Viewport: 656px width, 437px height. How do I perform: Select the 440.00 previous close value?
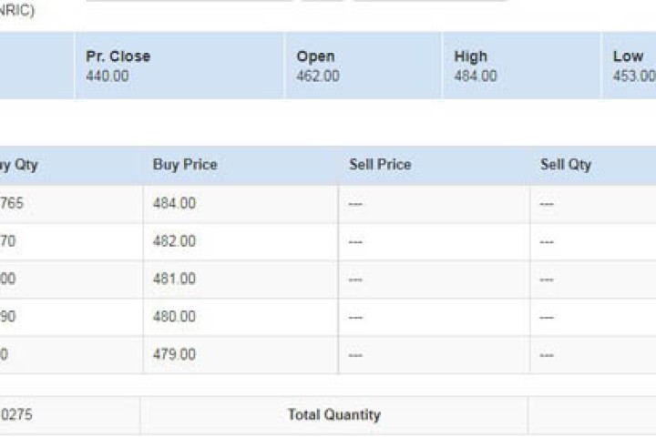click(x=108, y=76)
